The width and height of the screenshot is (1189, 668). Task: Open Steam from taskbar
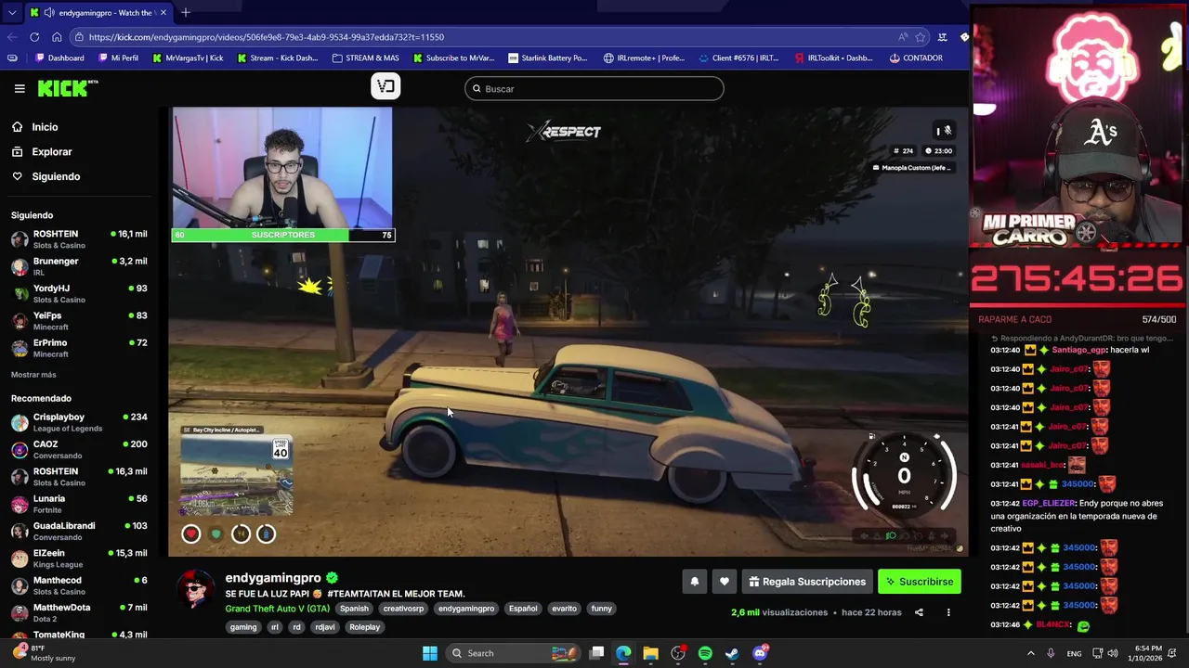pyautogui.click(x=732, y=653)
